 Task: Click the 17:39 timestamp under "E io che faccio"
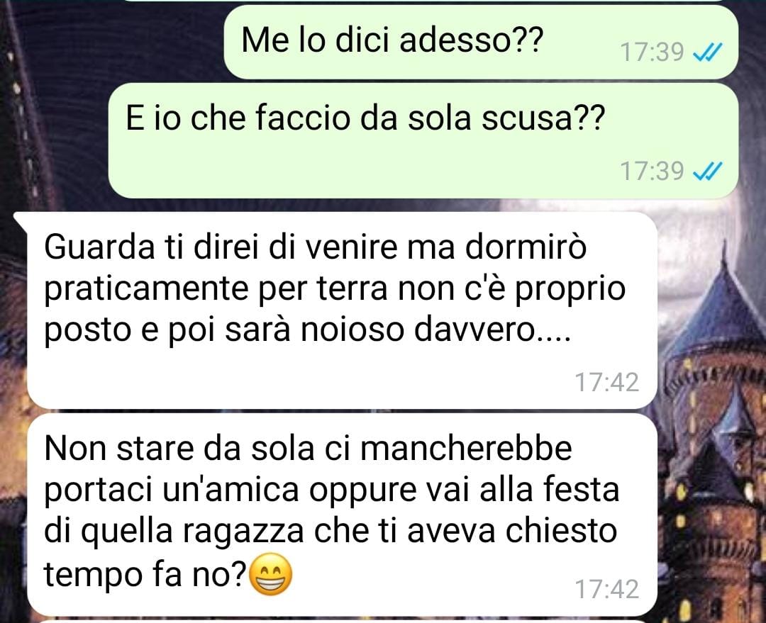652,172
